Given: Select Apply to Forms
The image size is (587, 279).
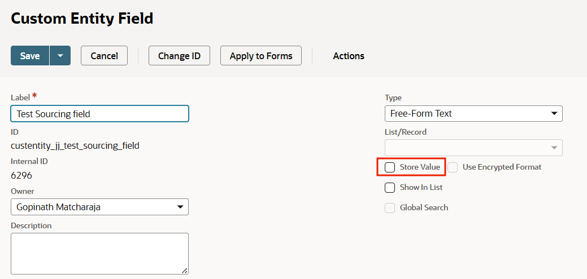Looking at the screenshot, I should [260, 56].
